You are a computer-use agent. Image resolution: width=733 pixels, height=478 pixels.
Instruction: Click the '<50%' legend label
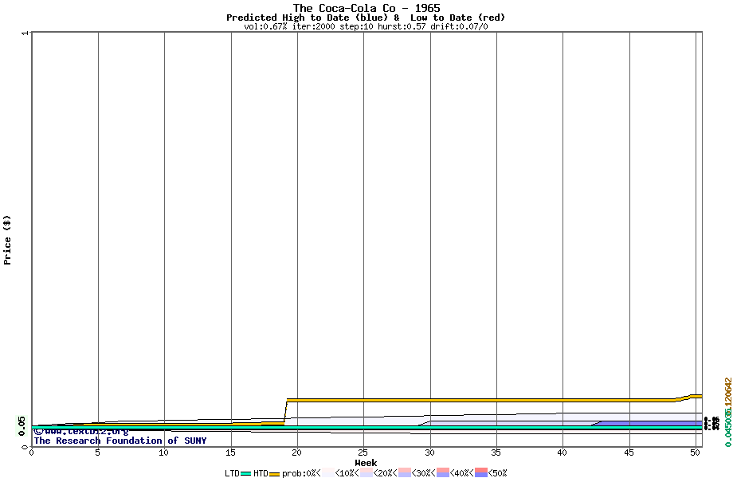tap(497, 473)
